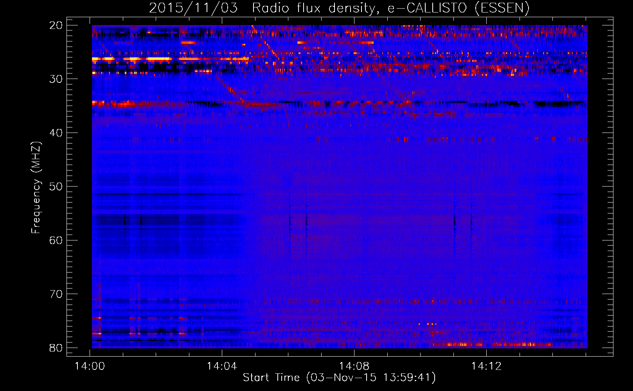This screenshot has width=633, height=391.
Task: Click the '40' frequency tick label
Action: point(56,133)
